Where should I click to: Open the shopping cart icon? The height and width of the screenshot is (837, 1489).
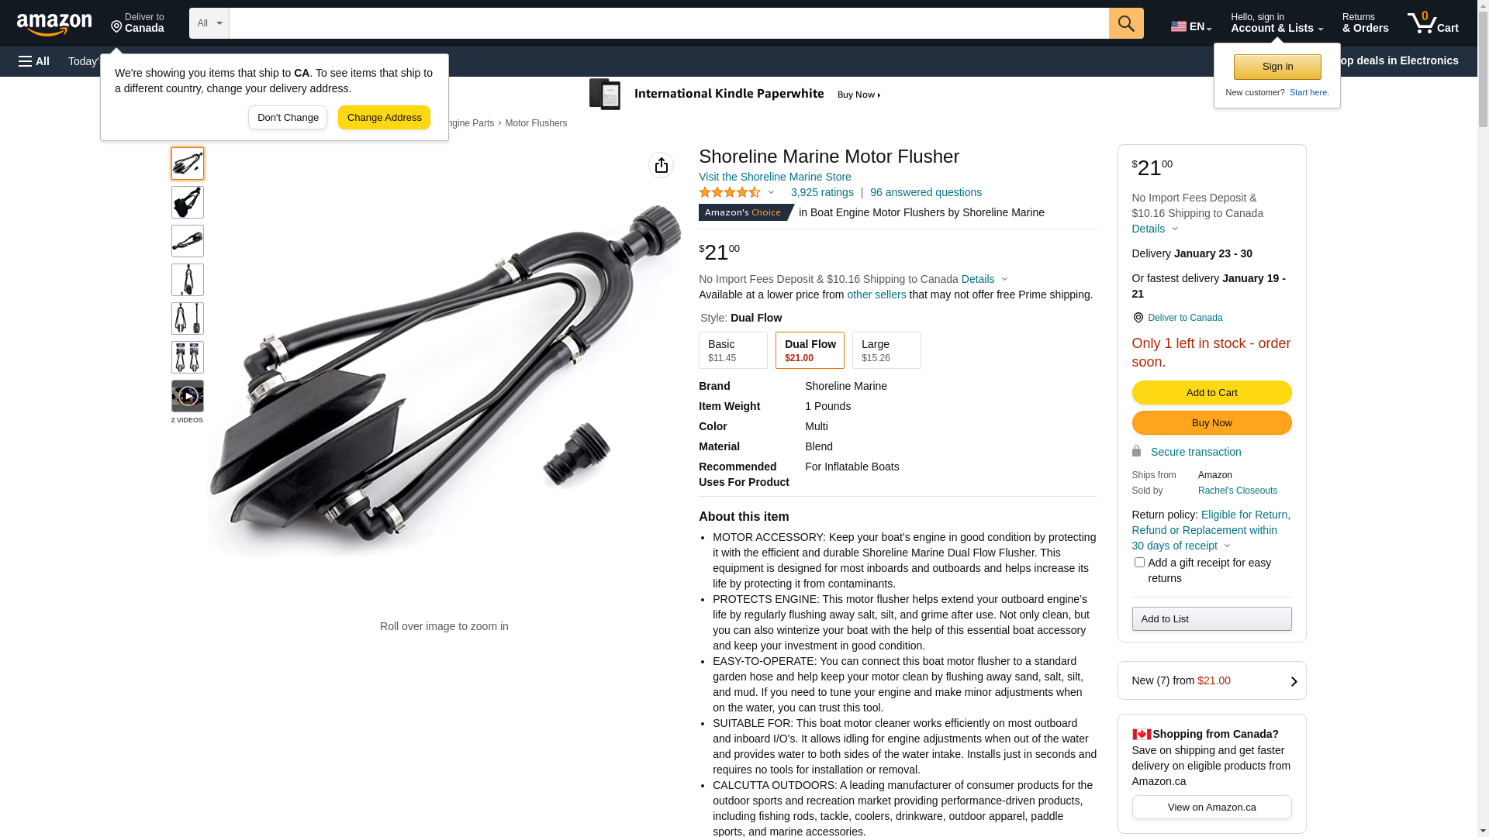(x=1432, y=23)
